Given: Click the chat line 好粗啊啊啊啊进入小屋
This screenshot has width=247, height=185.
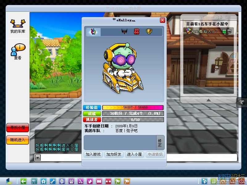Looking at the screenshot, I should 57,145.
